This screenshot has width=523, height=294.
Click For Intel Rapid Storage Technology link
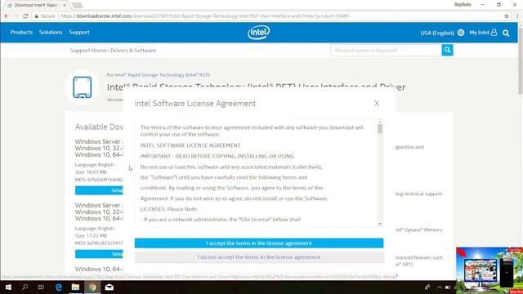pyautogui.click(x=158, y=75)
